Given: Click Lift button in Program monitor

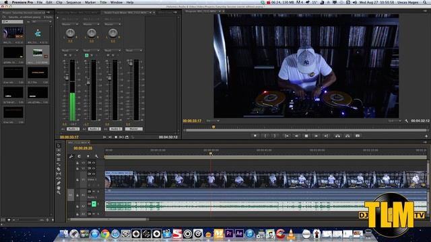Looking at the screenshot, I should pyautogui.click(x=337, y=136).
